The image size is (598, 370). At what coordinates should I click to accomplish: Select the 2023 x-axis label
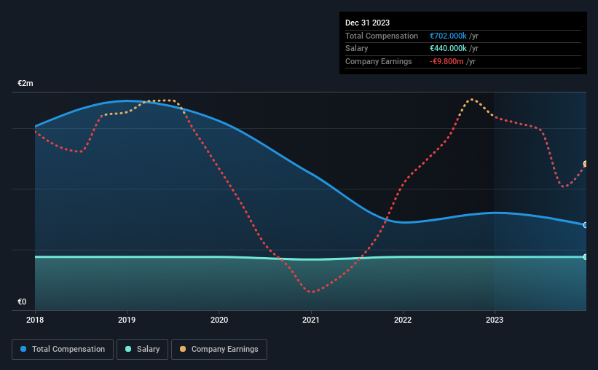(x=495, y=320)
